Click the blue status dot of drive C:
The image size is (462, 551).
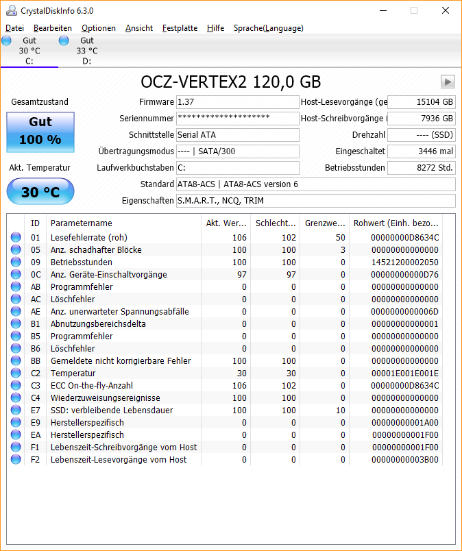pos(6,40)
